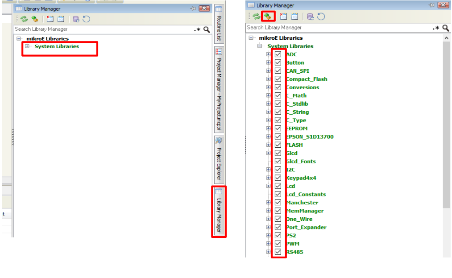The height and width of the screenshot is (278, 452).
Task: Expand the EEPROM library tree item
Action: (x=268, y=129)
